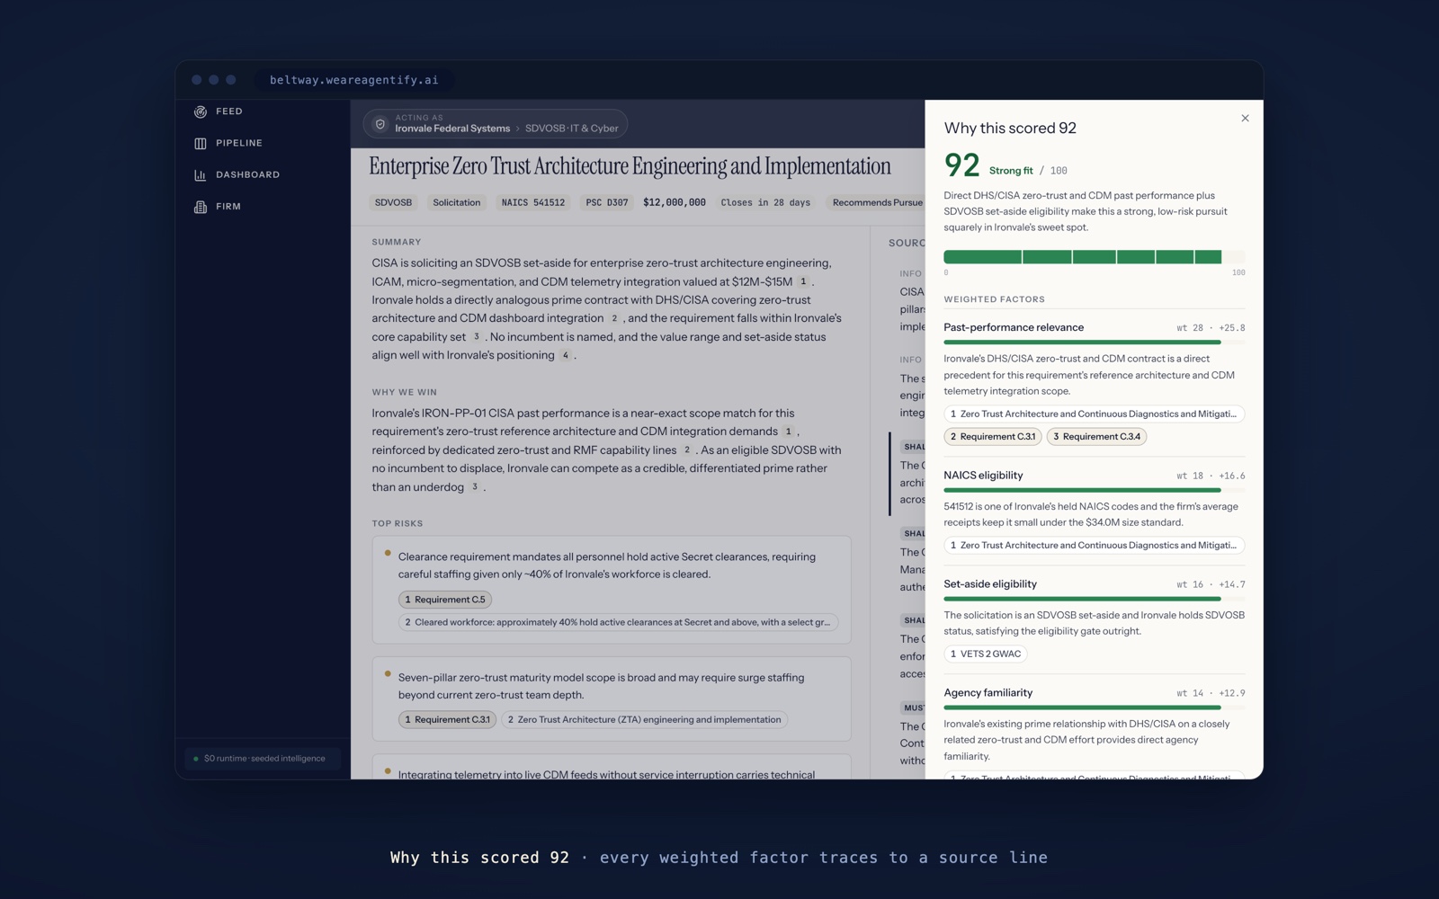Click the Firm label in sidebar
1439x899 pixels.
tap(228, 207)
